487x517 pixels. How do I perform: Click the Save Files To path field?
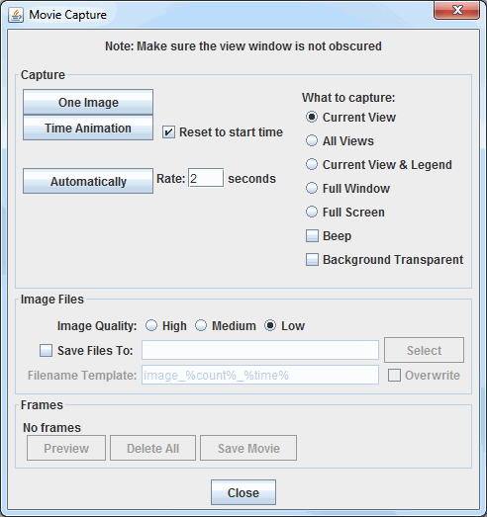pos(260,350)
